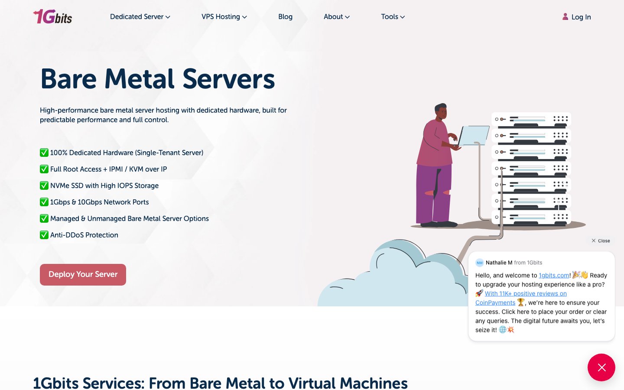Click the green check beside Anti-DDoS Protection
Viewport: 624px width, 390px height.
point(44,235)
